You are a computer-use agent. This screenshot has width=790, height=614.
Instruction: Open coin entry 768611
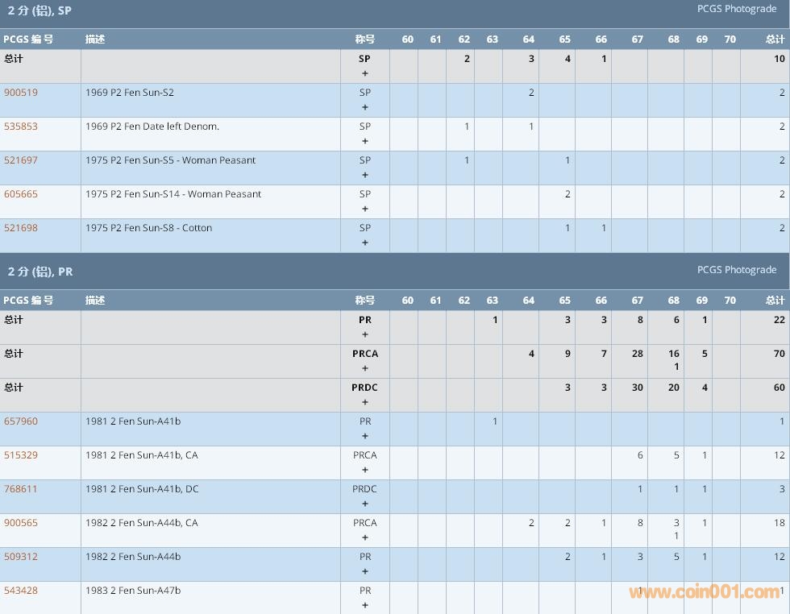(21, 489)
